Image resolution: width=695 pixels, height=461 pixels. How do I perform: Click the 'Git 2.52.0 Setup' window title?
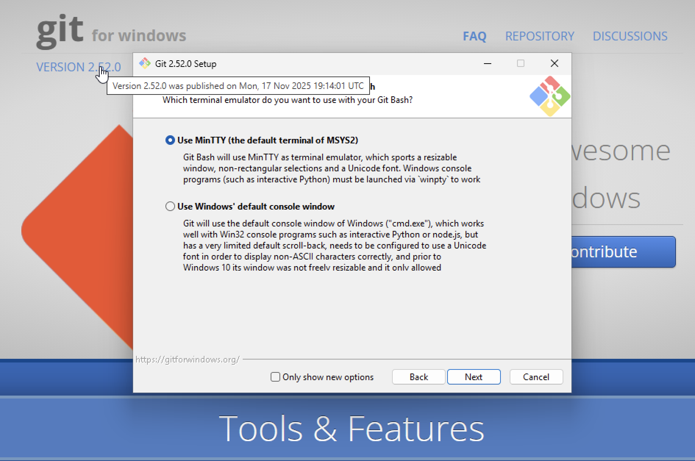[186, 64]
